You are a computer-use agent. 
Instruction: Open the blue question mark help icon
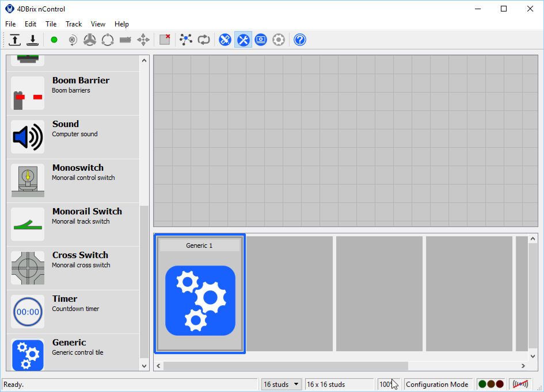[x=300, y=40]
